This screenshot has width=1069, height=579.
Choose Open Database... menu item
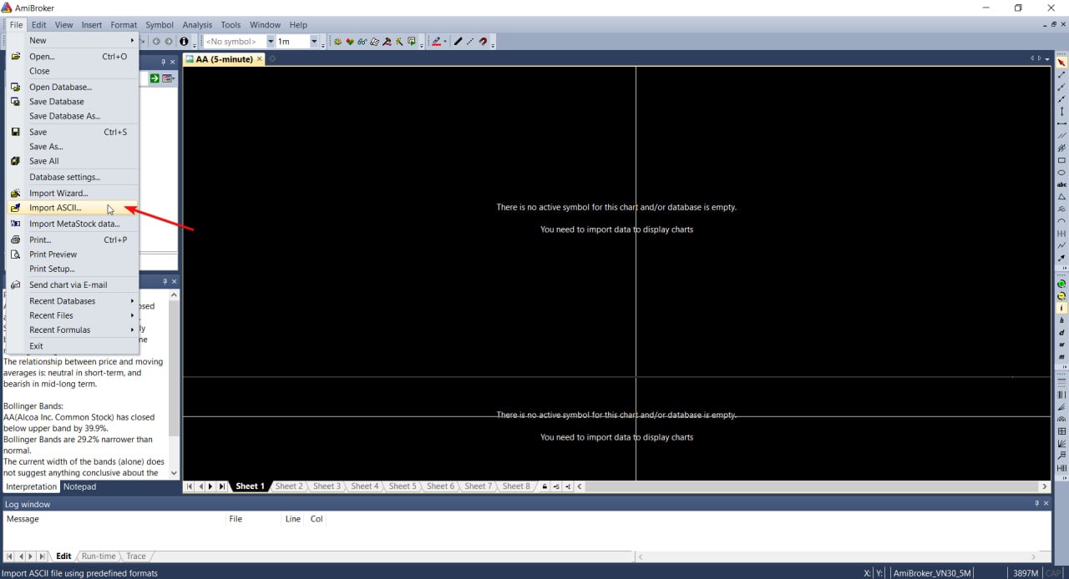point(73,87)
